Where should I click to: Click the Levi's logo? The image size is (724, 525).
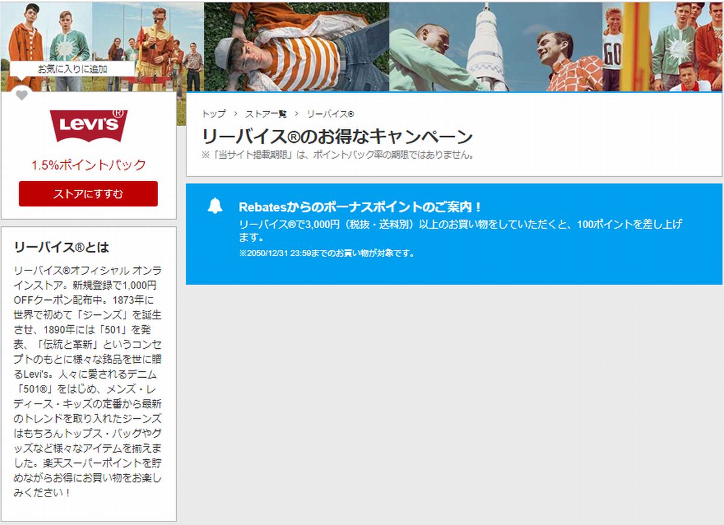point(88,126)
